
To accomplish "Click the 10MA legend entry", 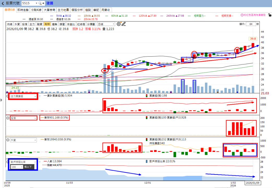I will click(89, 16).
